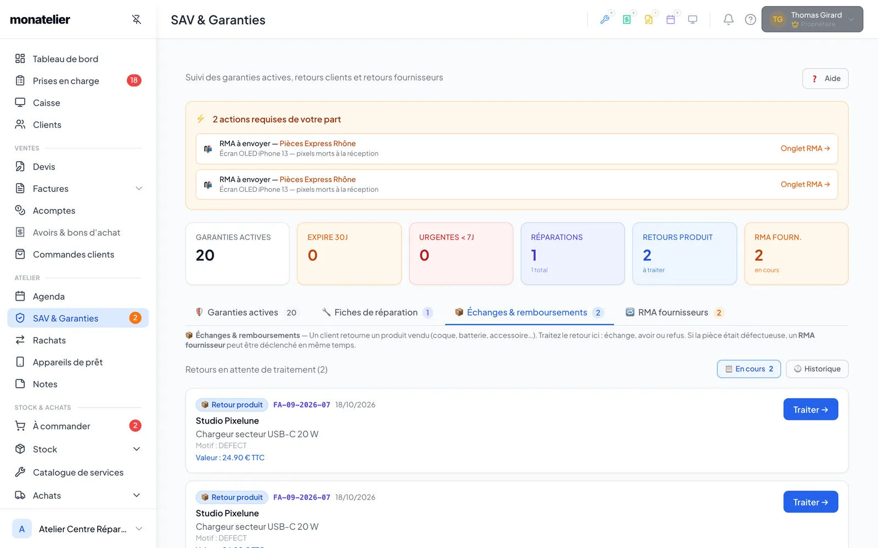The width and height of the screenshot is (878, 548).
Task: Open the monitor screen icon in header
Action: click(693, 20)
